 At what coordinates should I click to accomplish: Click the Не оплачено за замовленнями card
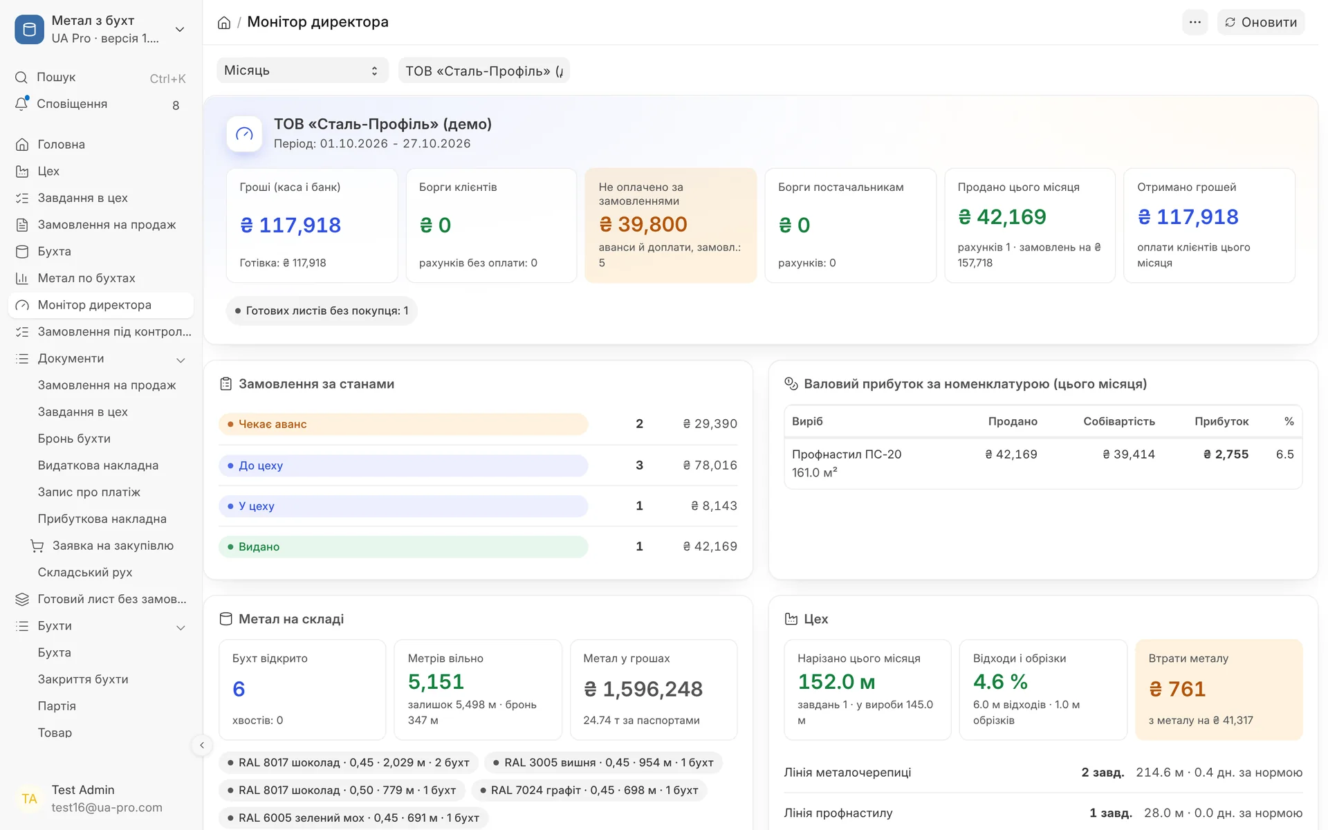click(x=670, y=225)
